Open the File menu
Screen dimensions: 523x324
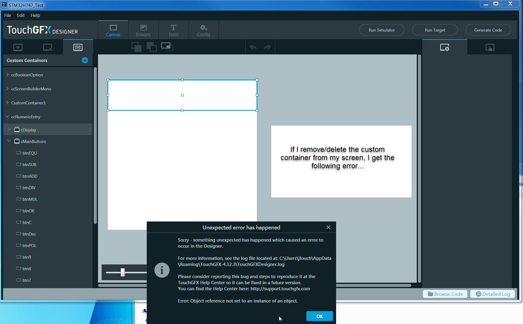tap(8, 15)
